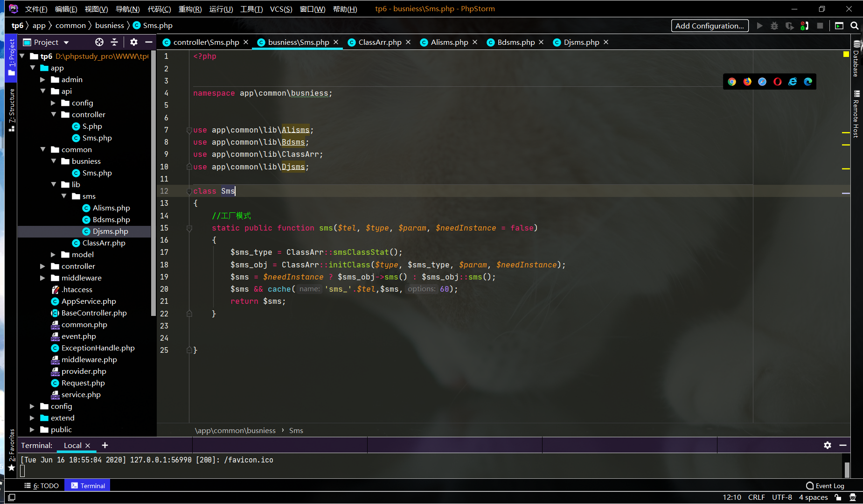Switch to Alisms.php tab

449,42
